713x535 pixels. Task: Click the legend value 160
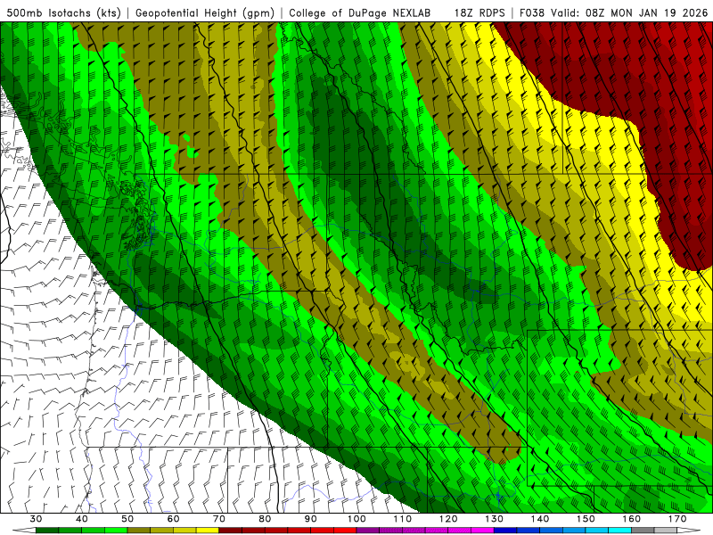(x=632, y=519)
